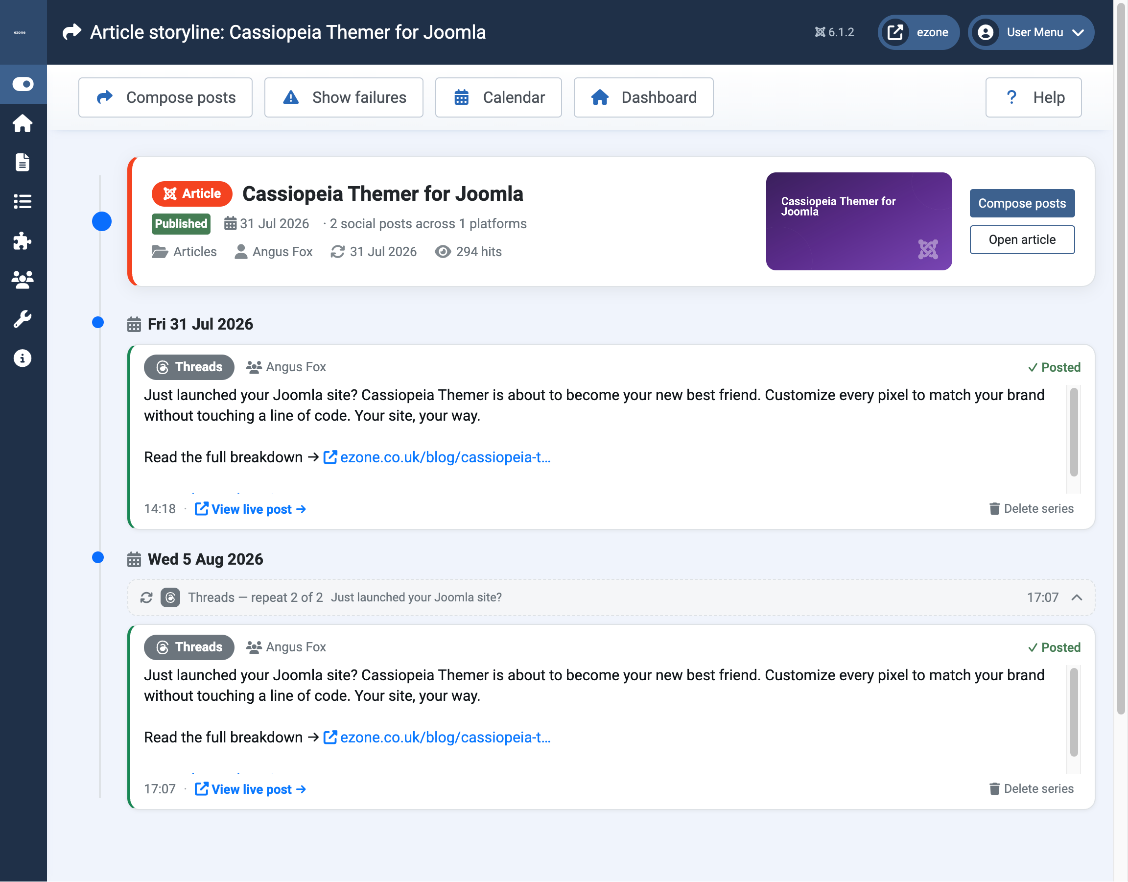This screenshot has height=882, width=1128.
Task: Open the ezone.co.uk blog link in the 17:07 post
Action: pos(437,738)
